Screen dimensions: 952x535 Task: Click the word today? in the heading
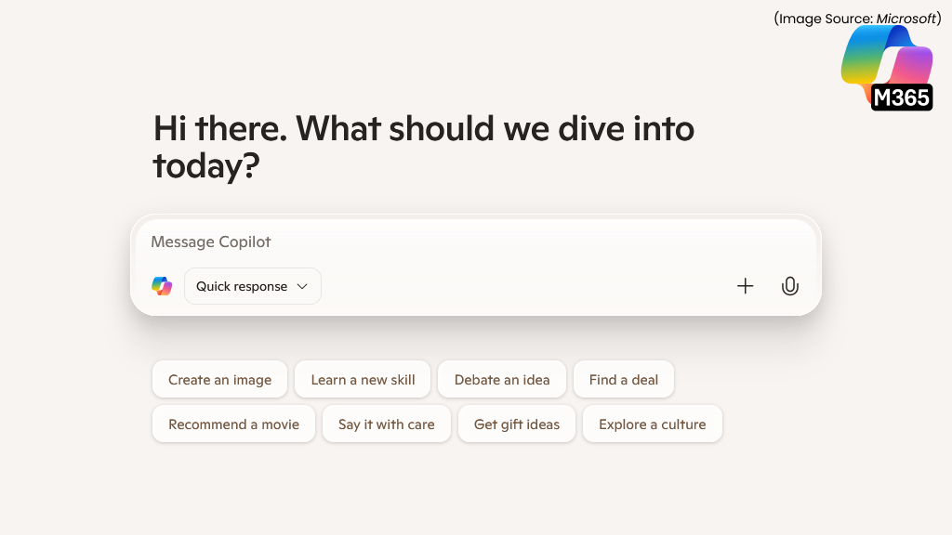tap(206, 165)
